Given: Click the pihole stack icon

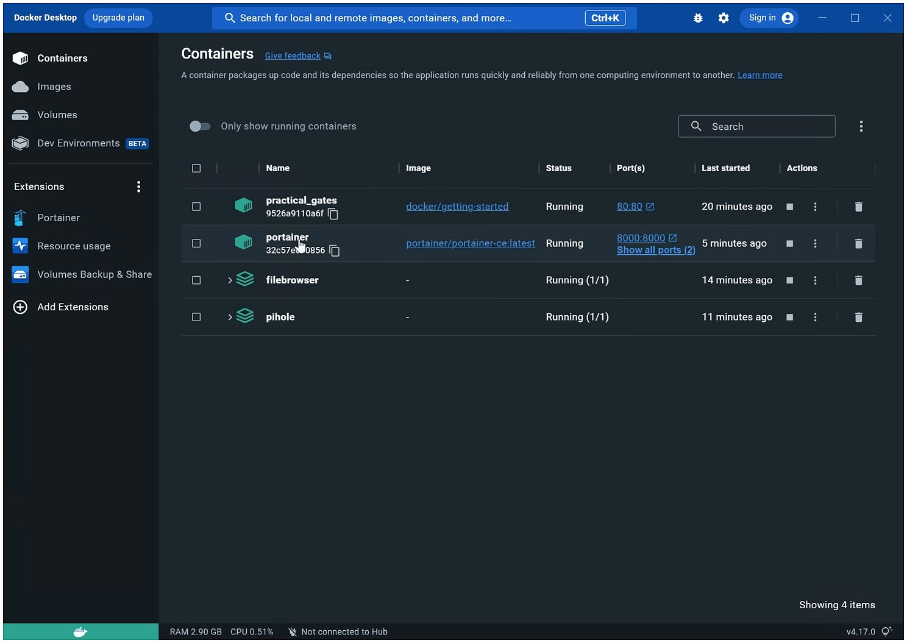Looking at the screenshot, I should (244, 316).
